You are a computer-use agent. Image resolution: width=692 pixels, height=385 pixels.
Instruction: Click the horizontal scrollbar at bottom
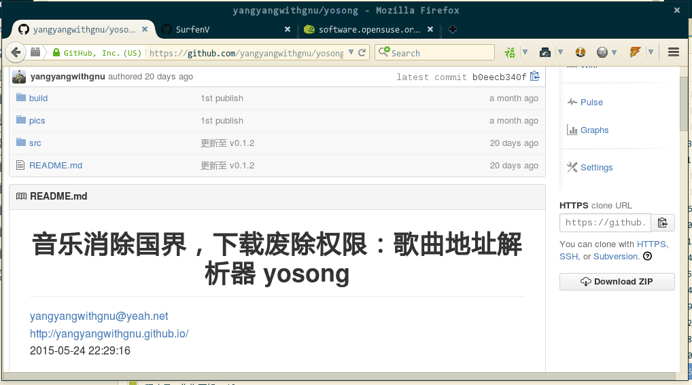click(339, 375)
